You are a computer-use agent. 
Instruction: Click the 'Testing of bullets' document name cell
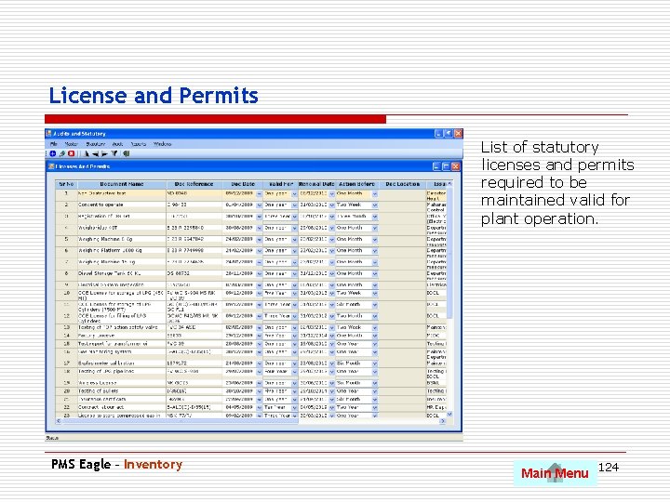[121, 391]
